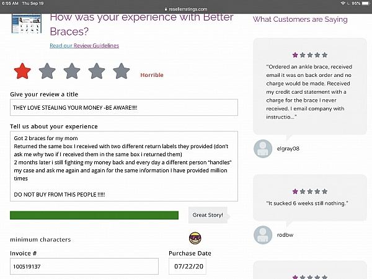Open the Better Braces site thumbnail
This screenshot has width=372, height=279.
(27, 24)
